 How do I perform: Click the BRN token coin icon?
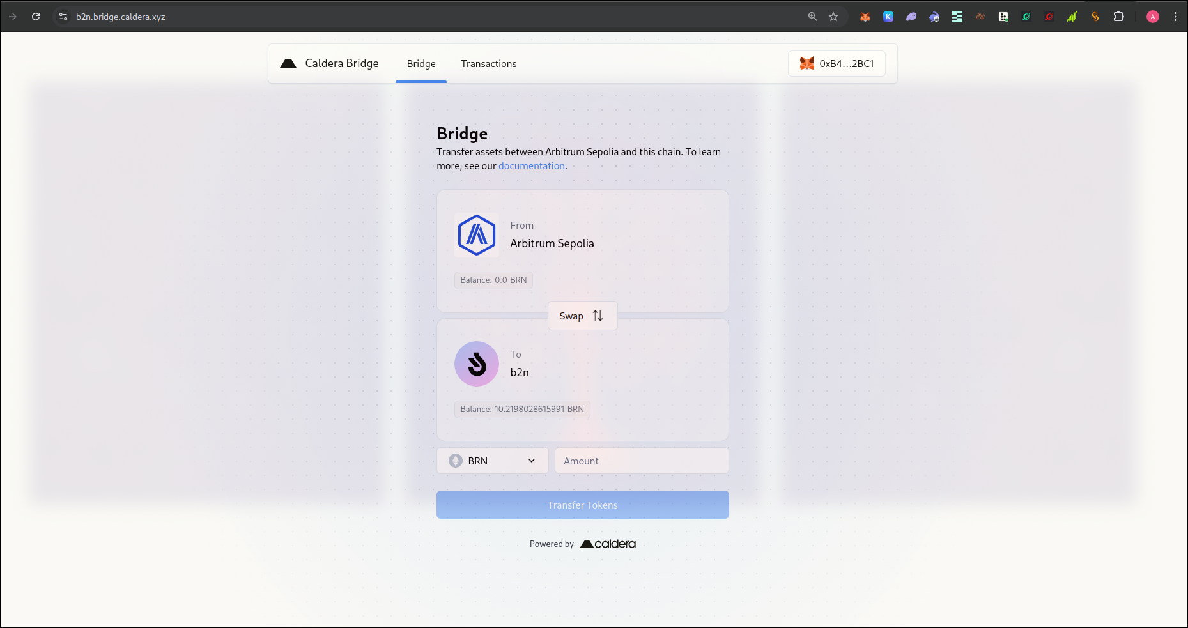click(456, 461)
